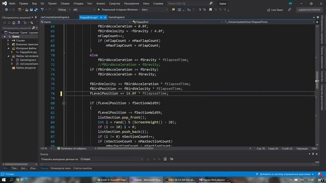This screenshot has height=183, width=326.
Task: Click the Navigate Backward arrow icon
Action: (7, 10)
